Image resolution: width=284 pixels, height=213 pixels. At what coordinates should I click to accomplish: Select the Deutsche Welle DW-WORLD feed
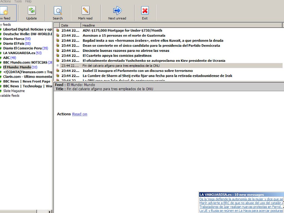tap(27, 34)
